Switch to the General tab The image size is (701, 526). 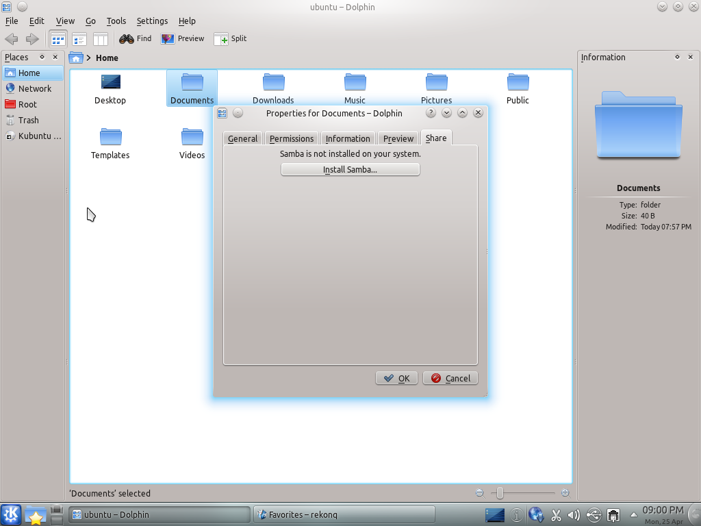[x=243, y=138]
